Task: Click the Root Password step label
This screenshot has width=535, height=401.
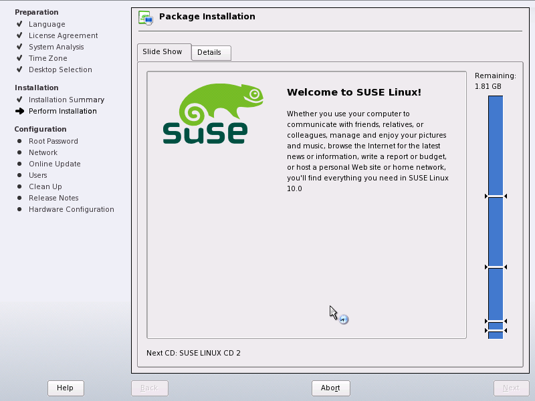Action: (53, 141)
